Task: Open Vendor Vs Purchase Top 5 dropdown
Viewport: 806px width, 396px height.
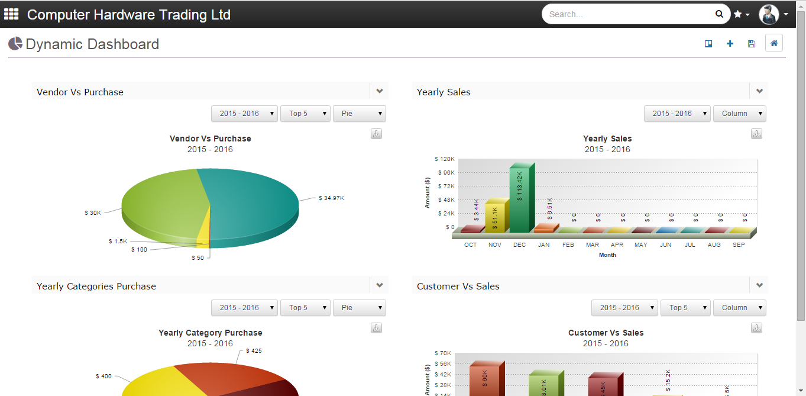Action: coord(305,114)
